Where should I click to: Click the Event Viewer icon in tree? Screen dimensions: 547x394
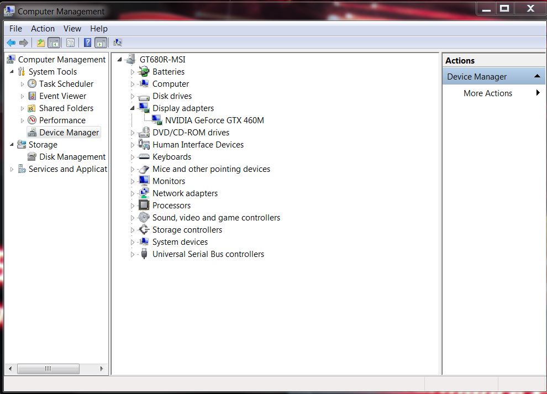[x=32, y=96]
